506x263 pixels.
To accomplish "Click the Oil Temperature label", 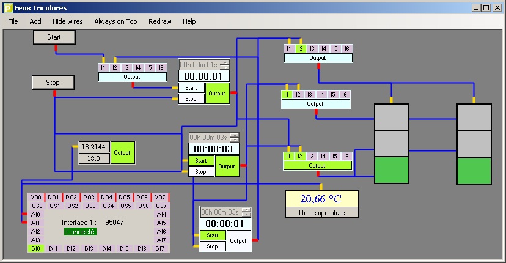I will pyautogui.click(x=321, y=213).
